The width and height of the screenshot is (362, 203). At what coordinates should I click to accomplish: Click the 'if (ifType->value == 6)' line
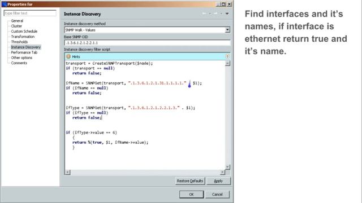(x=92, y=133)
